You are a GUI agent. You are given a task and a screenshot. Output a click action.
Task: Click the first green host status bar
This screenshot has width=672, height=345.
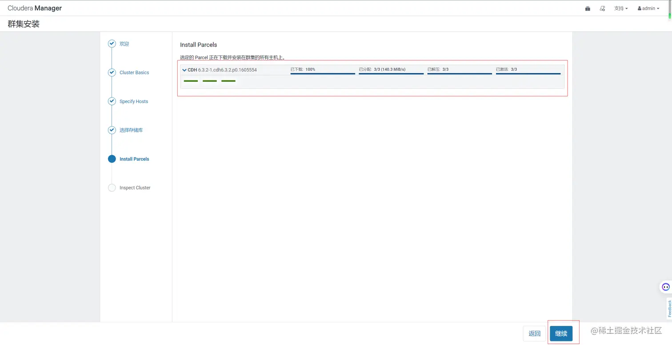click(191, 81)
